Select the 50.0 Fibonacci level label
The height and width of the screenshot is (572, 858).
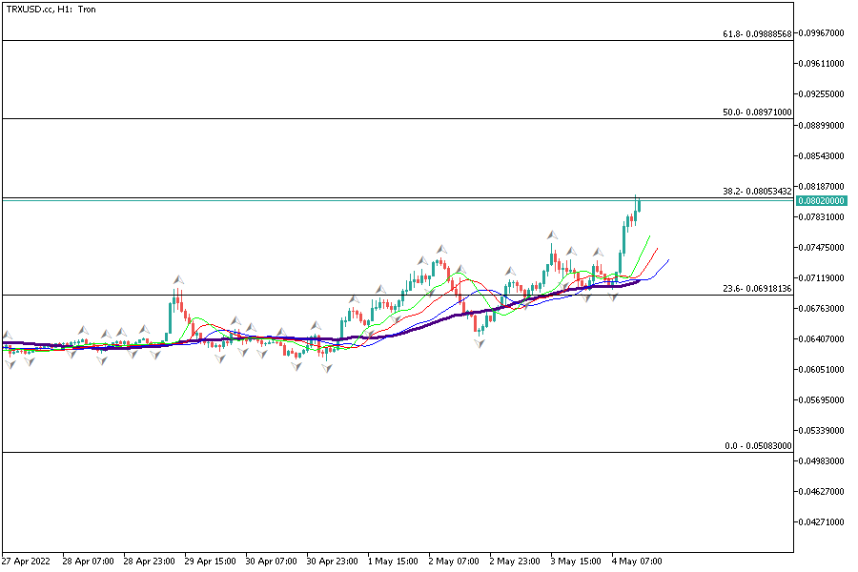click(757, 112)
